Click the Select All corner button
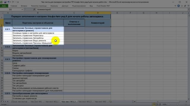The image size is (190, 106). click(x=2, y=13)
